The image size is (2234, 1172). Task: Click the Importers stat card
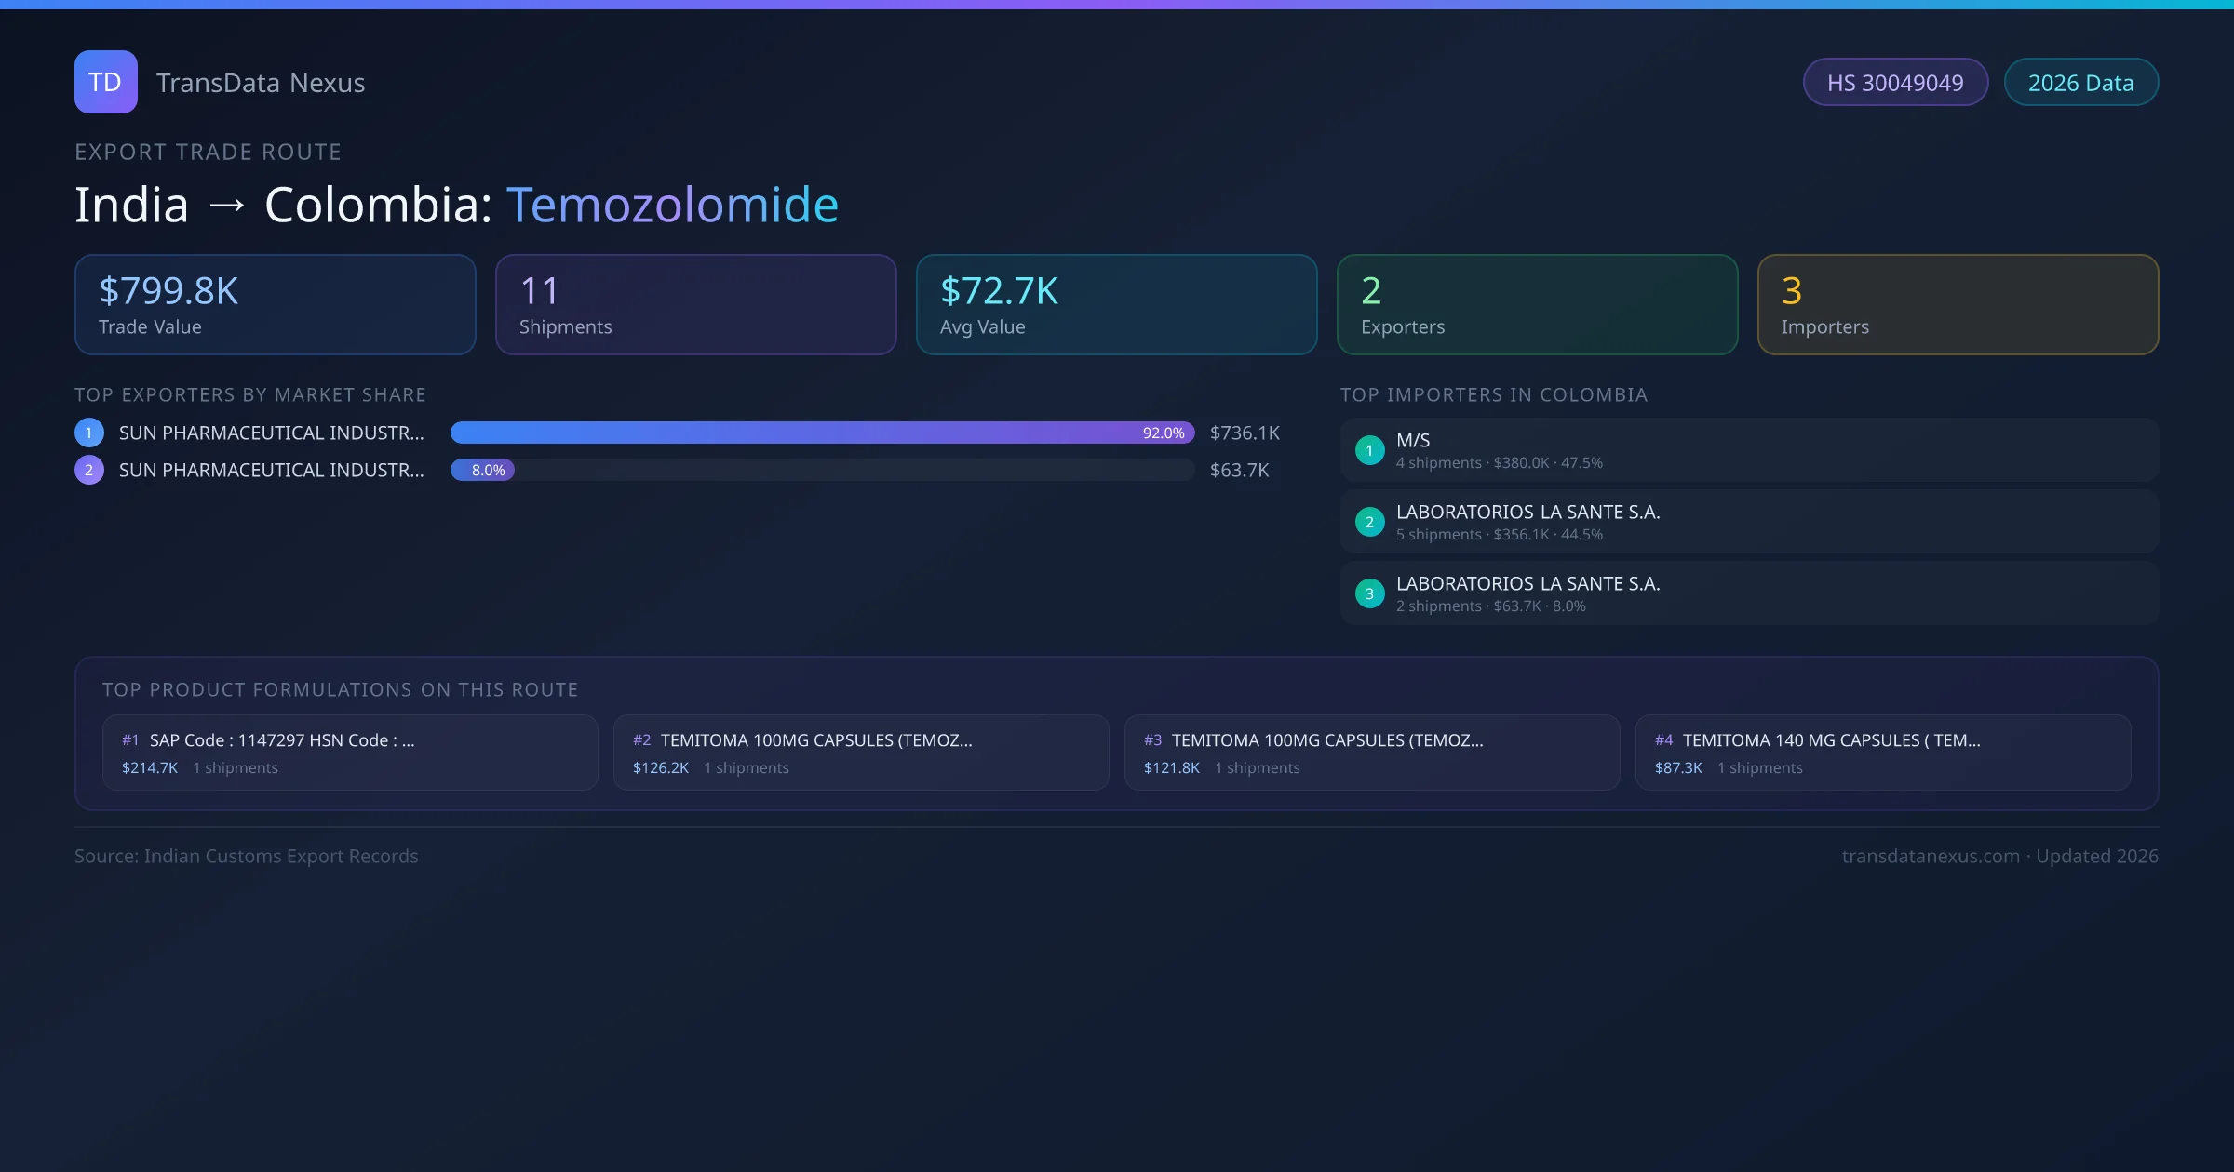point(1958,304)
